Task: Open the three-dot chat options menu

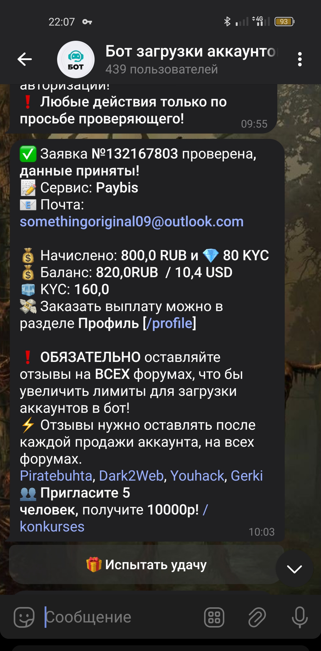Action: coord(300,59)
